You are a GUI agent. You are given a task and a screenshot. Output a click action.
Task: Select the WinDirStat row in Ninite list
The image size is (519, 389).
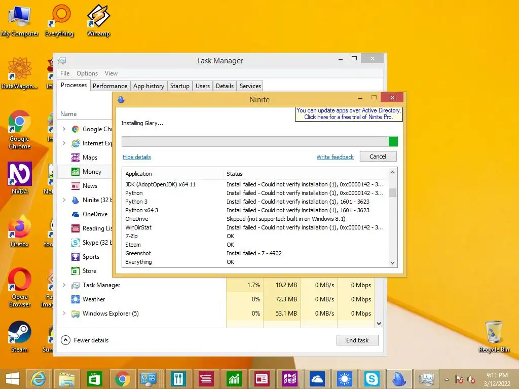coord(255,227)
